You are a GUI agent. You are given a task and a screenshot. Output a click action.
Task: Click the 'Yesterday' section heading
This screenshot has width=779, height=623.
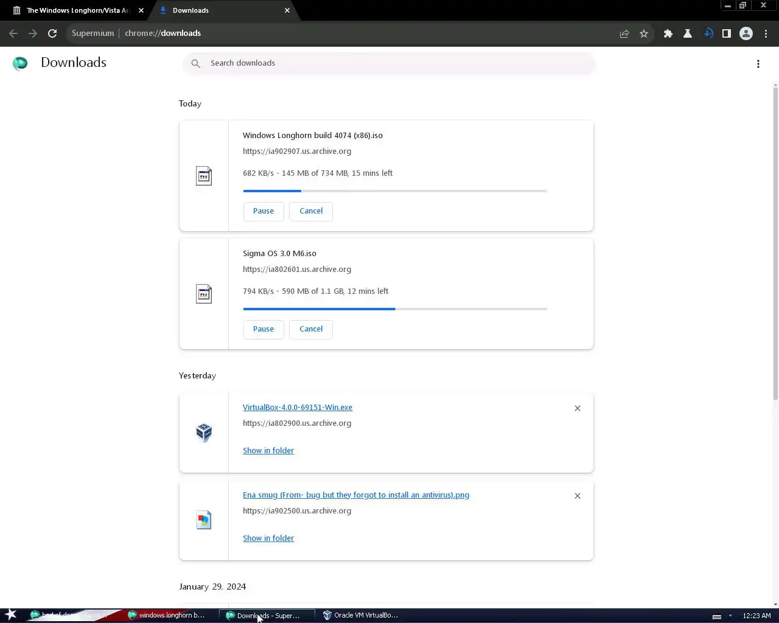click(x=197, y=376)
